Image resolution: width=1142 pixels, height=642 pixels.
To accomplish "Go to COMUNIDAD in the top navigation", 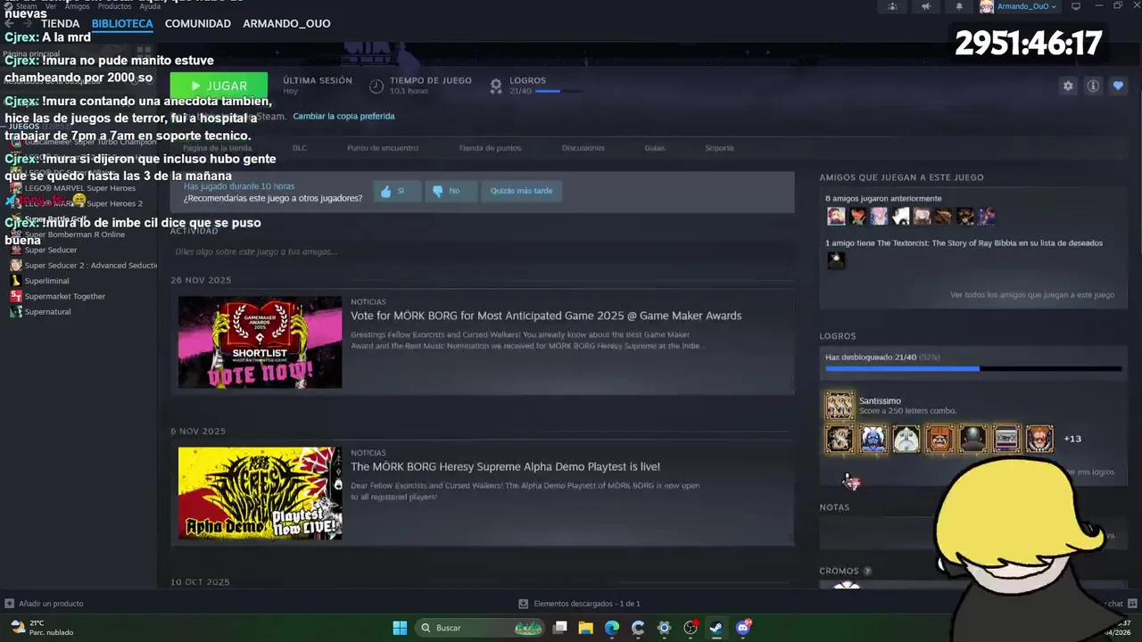I will (197, 24).
